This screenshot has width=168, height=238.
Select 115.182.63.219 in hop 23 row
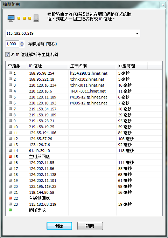[43, 204]
